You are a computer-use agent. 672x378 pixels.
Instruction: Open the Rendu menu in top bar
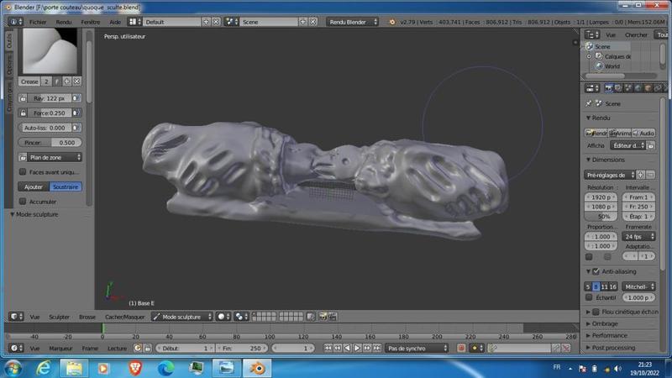[x=64, y=22]
